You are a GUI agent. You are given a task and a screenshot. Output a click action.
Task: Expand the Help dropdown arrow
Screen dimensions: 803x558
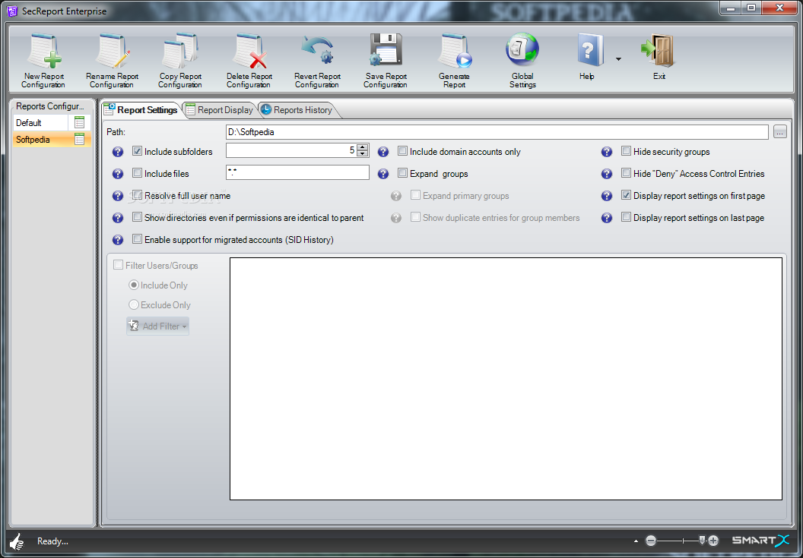pos(618,59)
